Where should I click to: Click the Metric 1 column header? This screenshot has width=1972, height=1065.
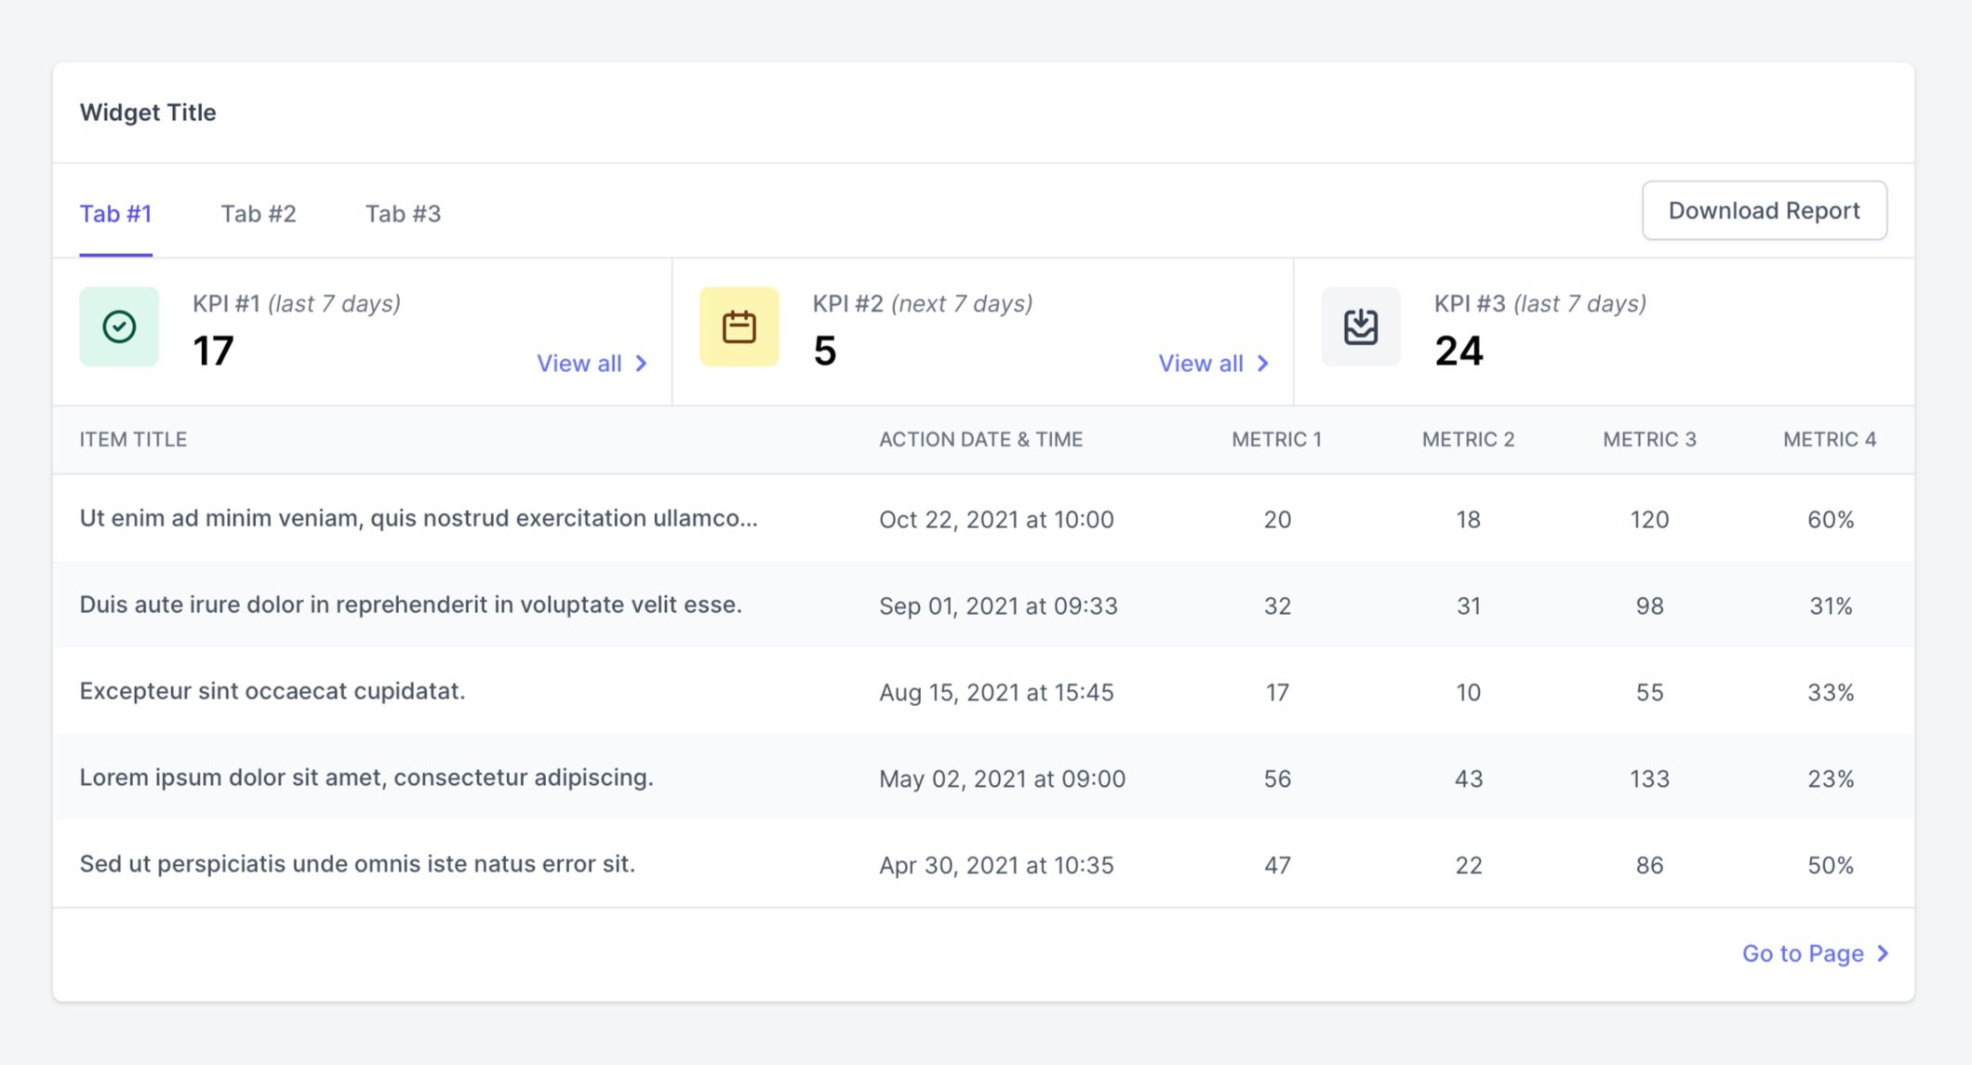click(1276, 439)
